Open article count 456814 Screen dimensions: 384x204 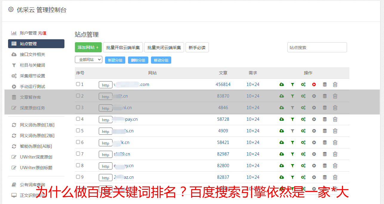(x=223, y=84)
